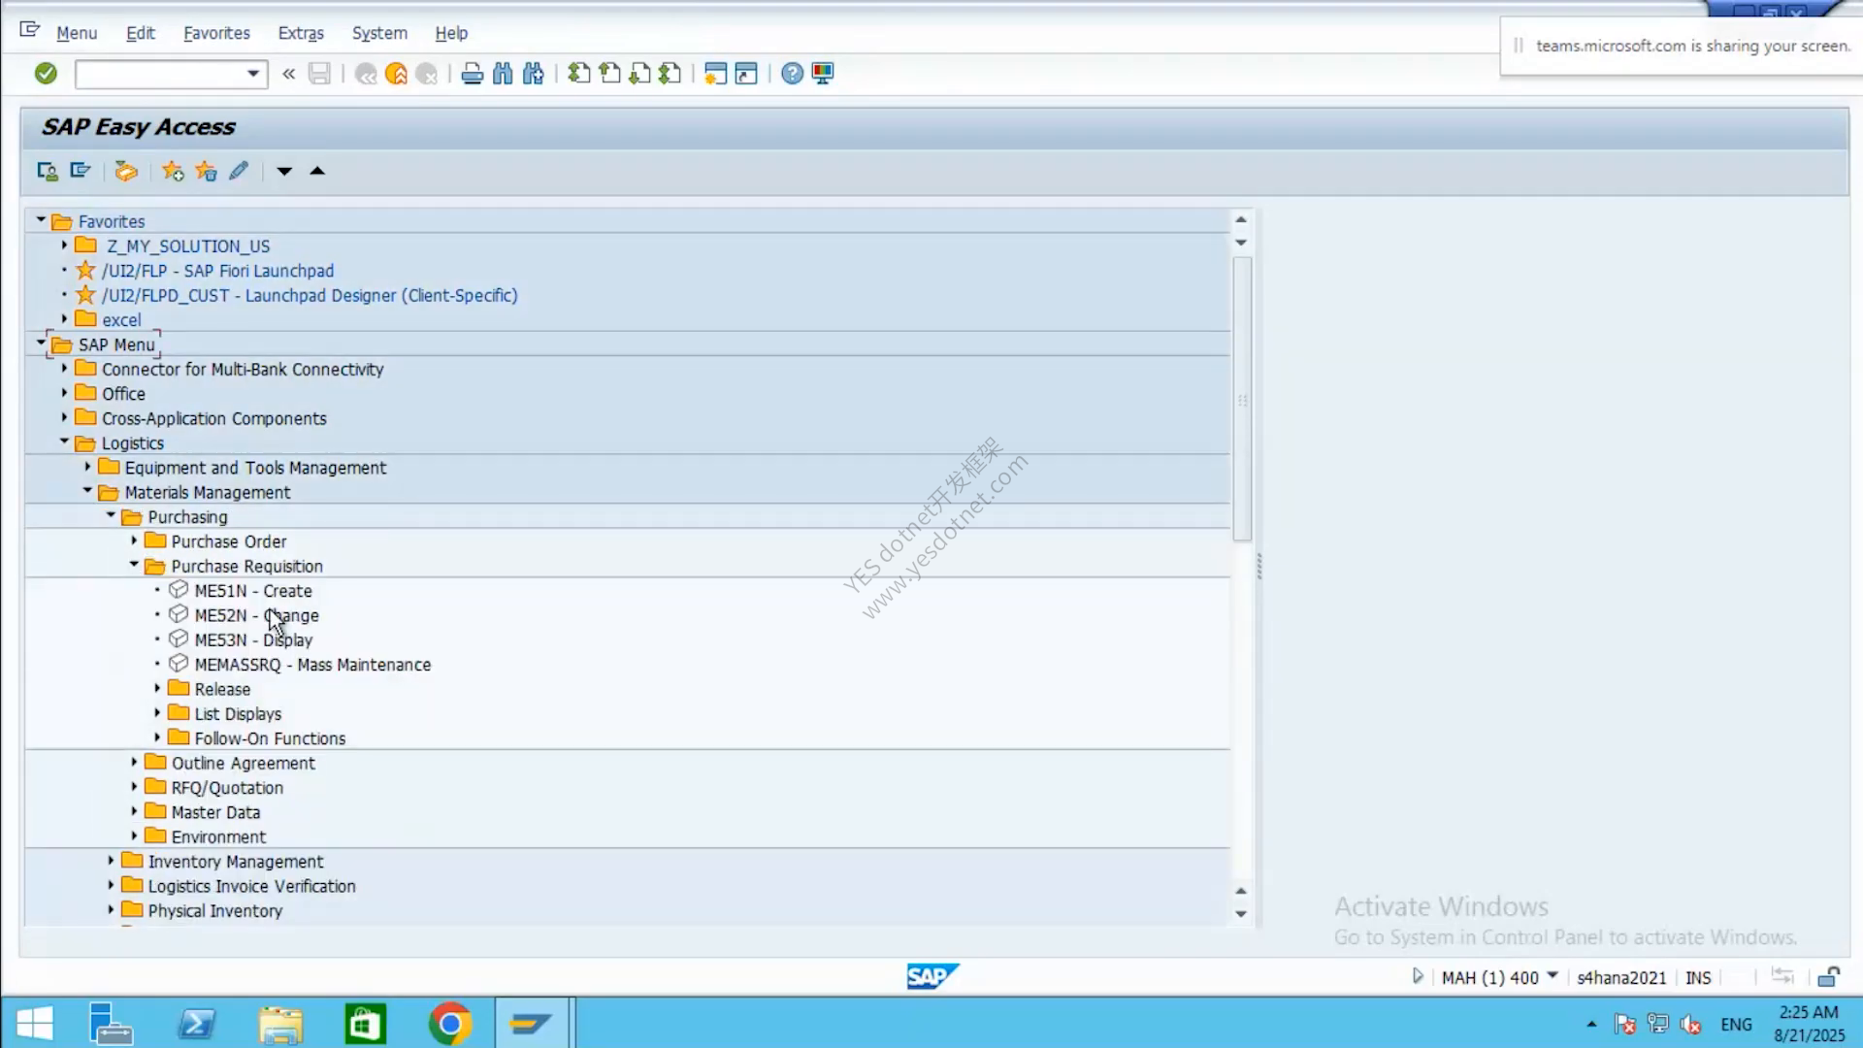This screenshot has height=1048, width=1863.
Task: Click the Next Page icon
Action: tap(639, 74)
